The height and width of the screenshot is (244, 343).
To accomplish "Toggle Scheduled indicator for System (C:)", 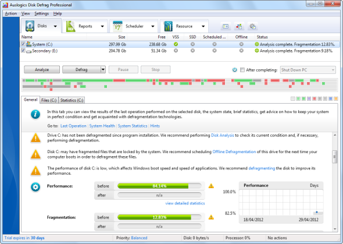I will pos(215,44).
